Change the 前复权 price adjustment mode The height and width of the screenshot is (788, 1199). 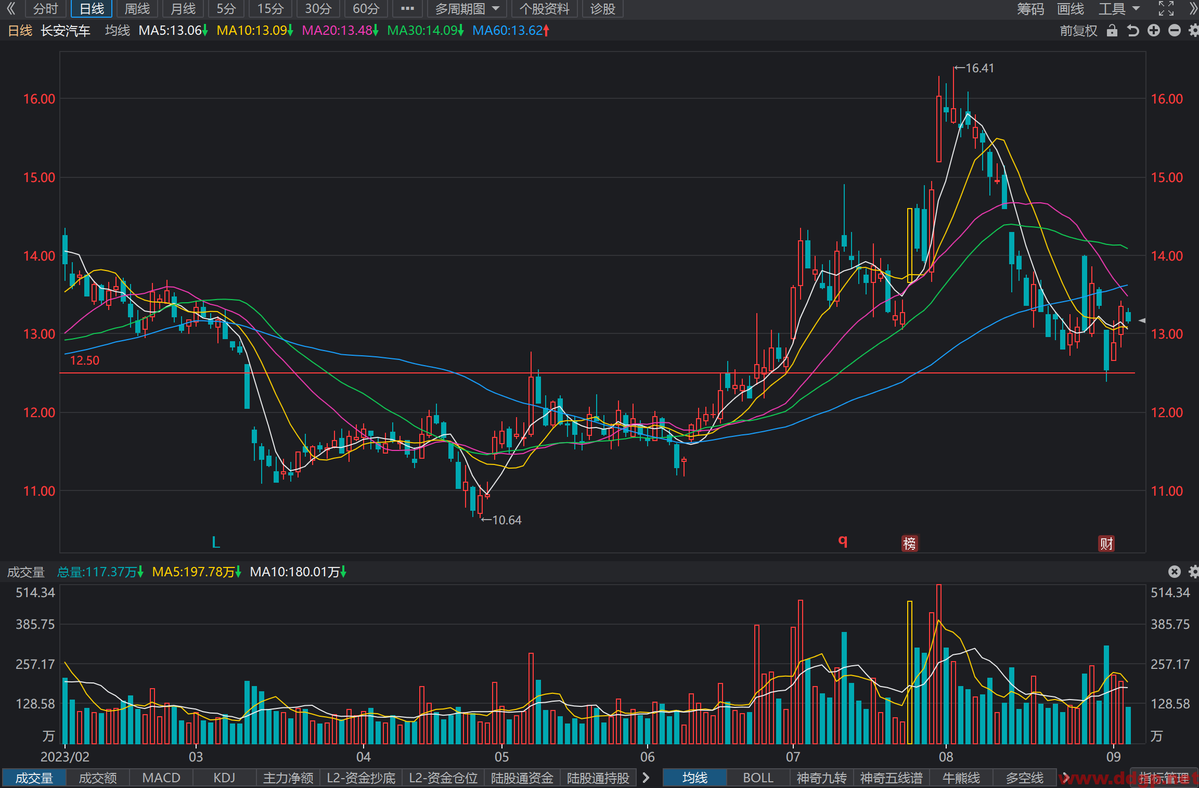1078,31
